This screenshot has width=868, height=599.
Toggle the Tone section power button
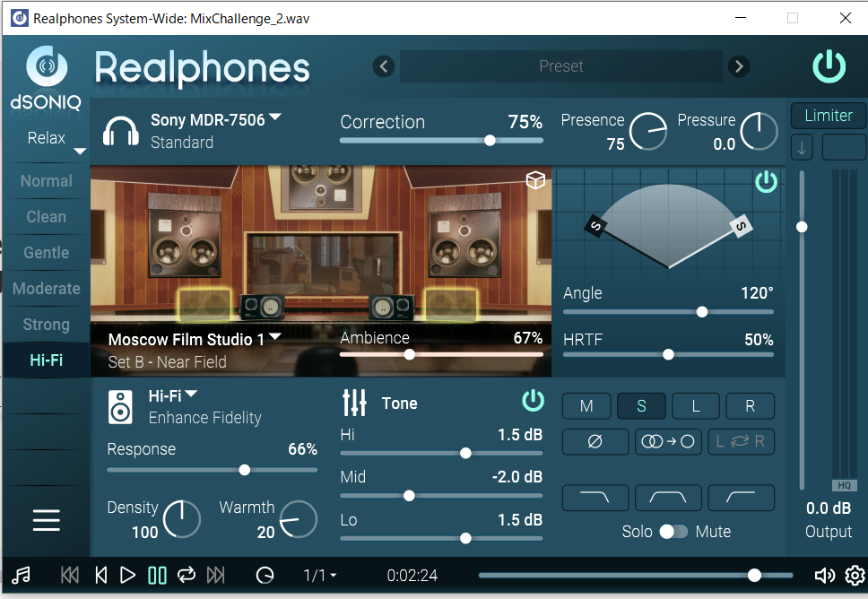(x=533, y=401)
